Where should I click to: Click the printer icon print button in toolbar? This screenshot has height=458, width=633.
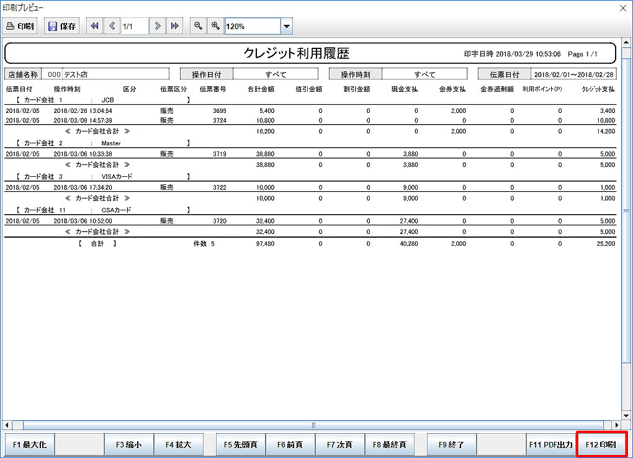(20, 26)
